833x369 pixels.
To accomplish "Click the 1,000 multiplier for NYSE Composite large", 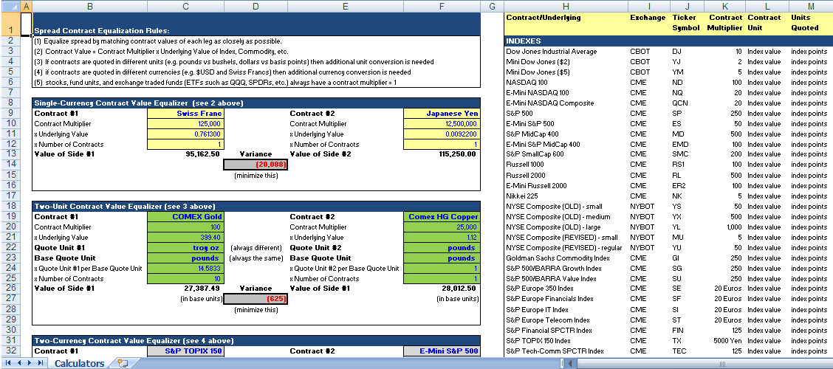I will 733,227.
